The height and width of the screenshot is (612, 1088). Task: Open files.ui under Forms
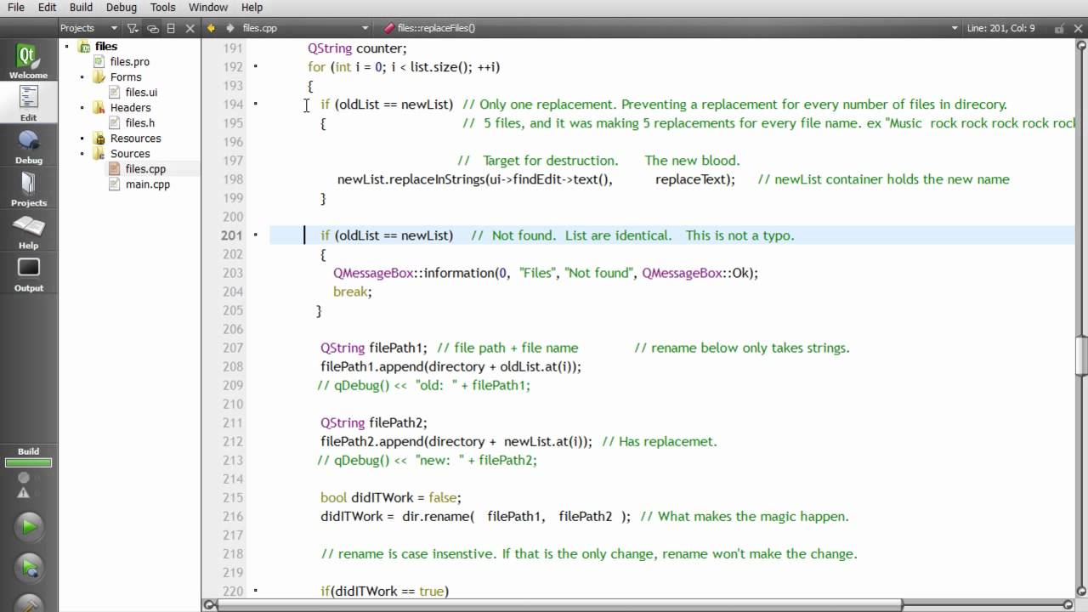[141, 93]
